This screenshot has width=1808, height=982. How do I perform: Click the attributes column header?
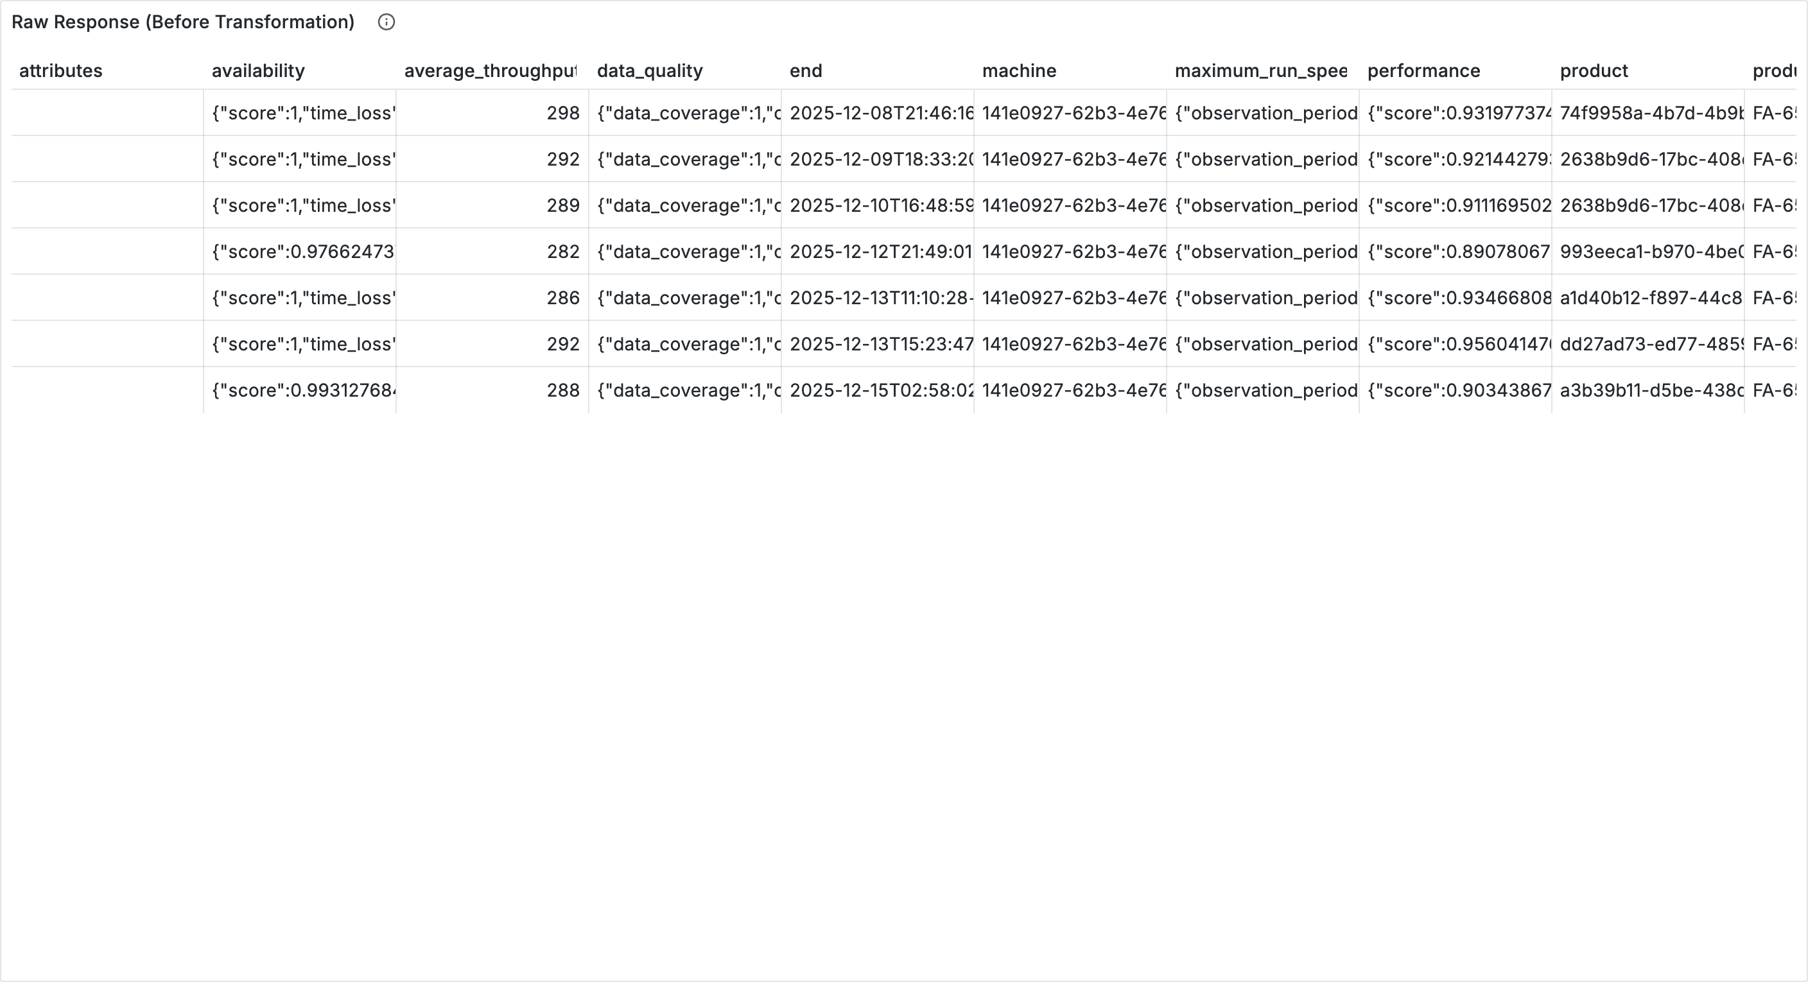[61, 71]
